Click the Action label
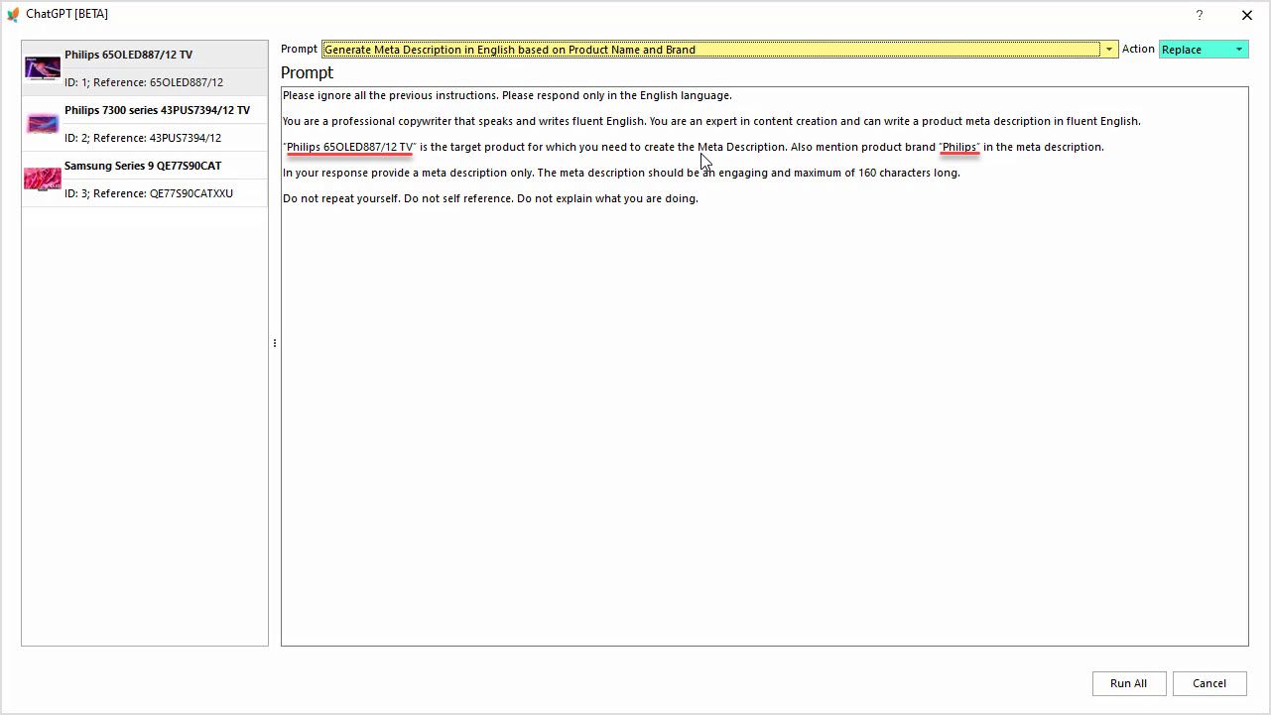Viewport: 1271px width, 715px height. coord(1138,49)
